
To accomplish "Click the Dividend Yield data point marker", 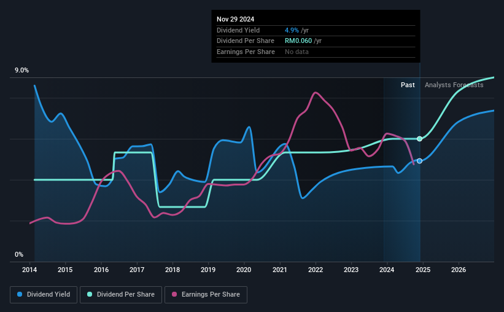I will click(x=419, y=161).
